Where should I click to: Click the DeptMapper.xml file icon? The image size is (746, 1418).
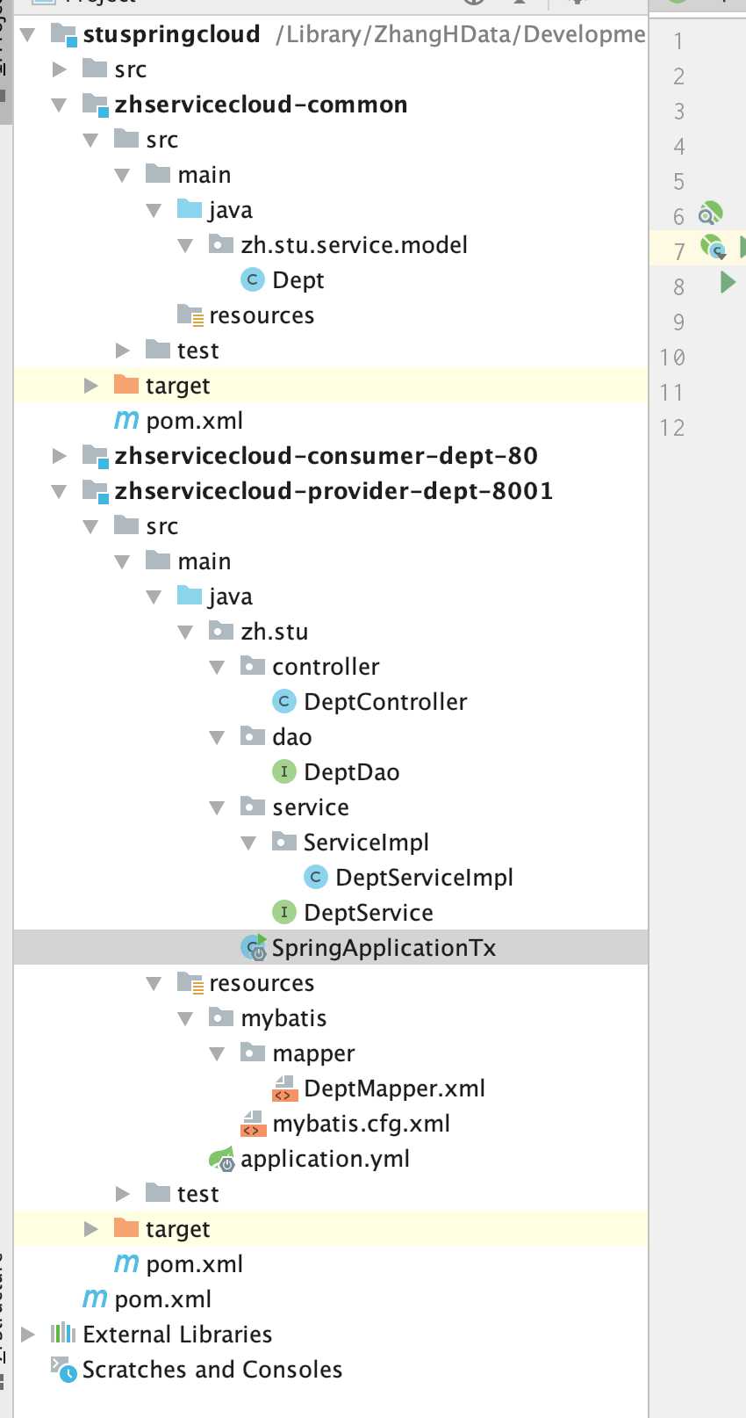coord(283,1089)
